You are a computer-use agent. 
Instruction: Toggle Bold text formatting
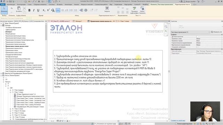29,10
